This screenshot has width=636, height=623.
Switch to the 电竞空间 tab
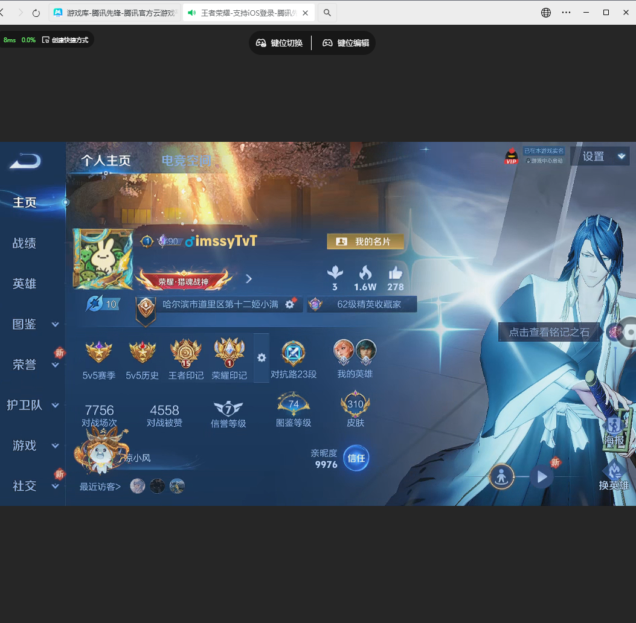click(185, 161)
